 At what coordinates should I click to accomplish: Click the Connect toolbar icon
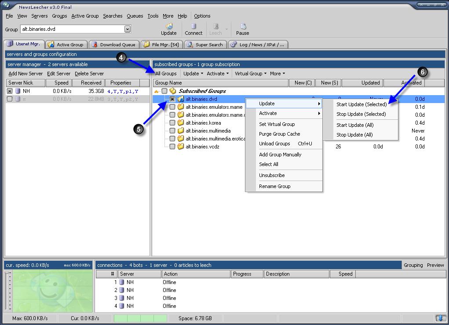click(x=193, y=27)
